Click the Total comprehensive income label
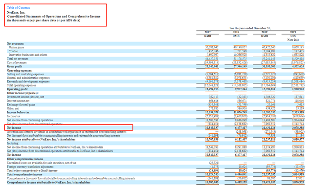Viewport: 313px width, 187px height. (24, 174)
